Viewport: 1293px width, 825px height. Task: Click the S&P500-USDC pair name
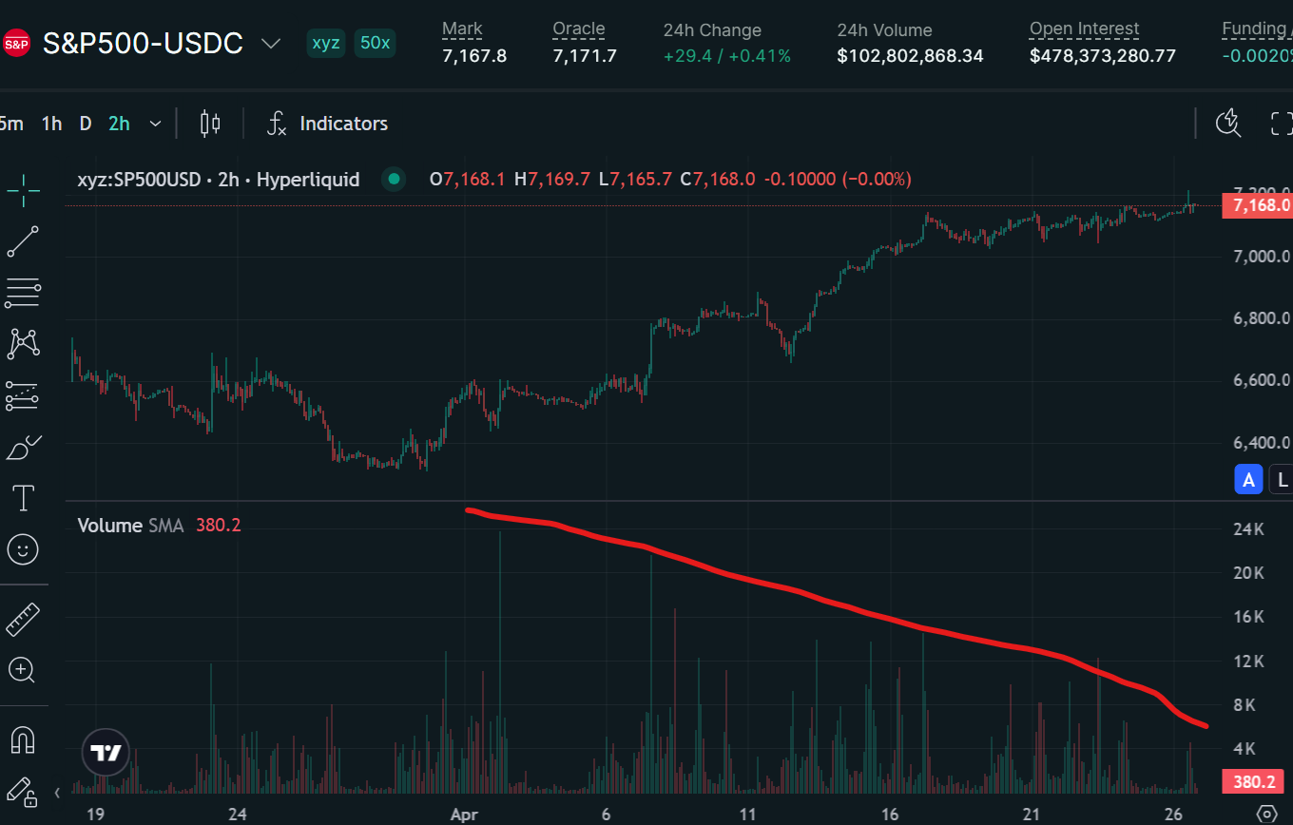click(x=144, y=44)
